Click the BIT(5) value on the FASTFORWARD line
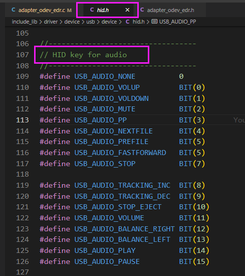Viewport: 245px width, 276px height. [x=192, y=153]
